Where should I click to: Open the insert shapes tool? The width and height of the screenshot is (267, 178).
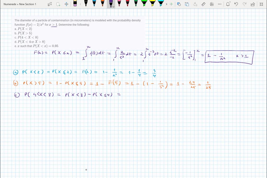[179, 4]
